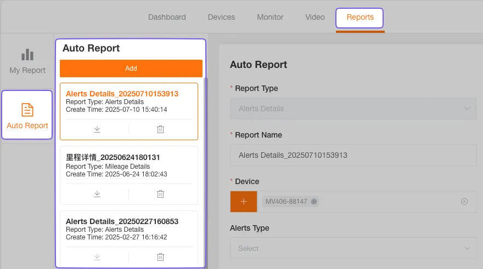483x269 pixels.
Task: Expand the Report Type dropdown
Action: [x=353, y=108]
